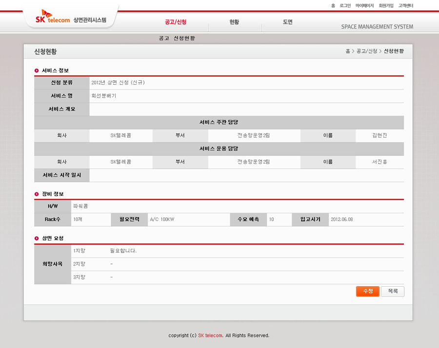Click the red bullet icon beside 장비 정보
Screen dimensions: 439x348
pos(37,194)
